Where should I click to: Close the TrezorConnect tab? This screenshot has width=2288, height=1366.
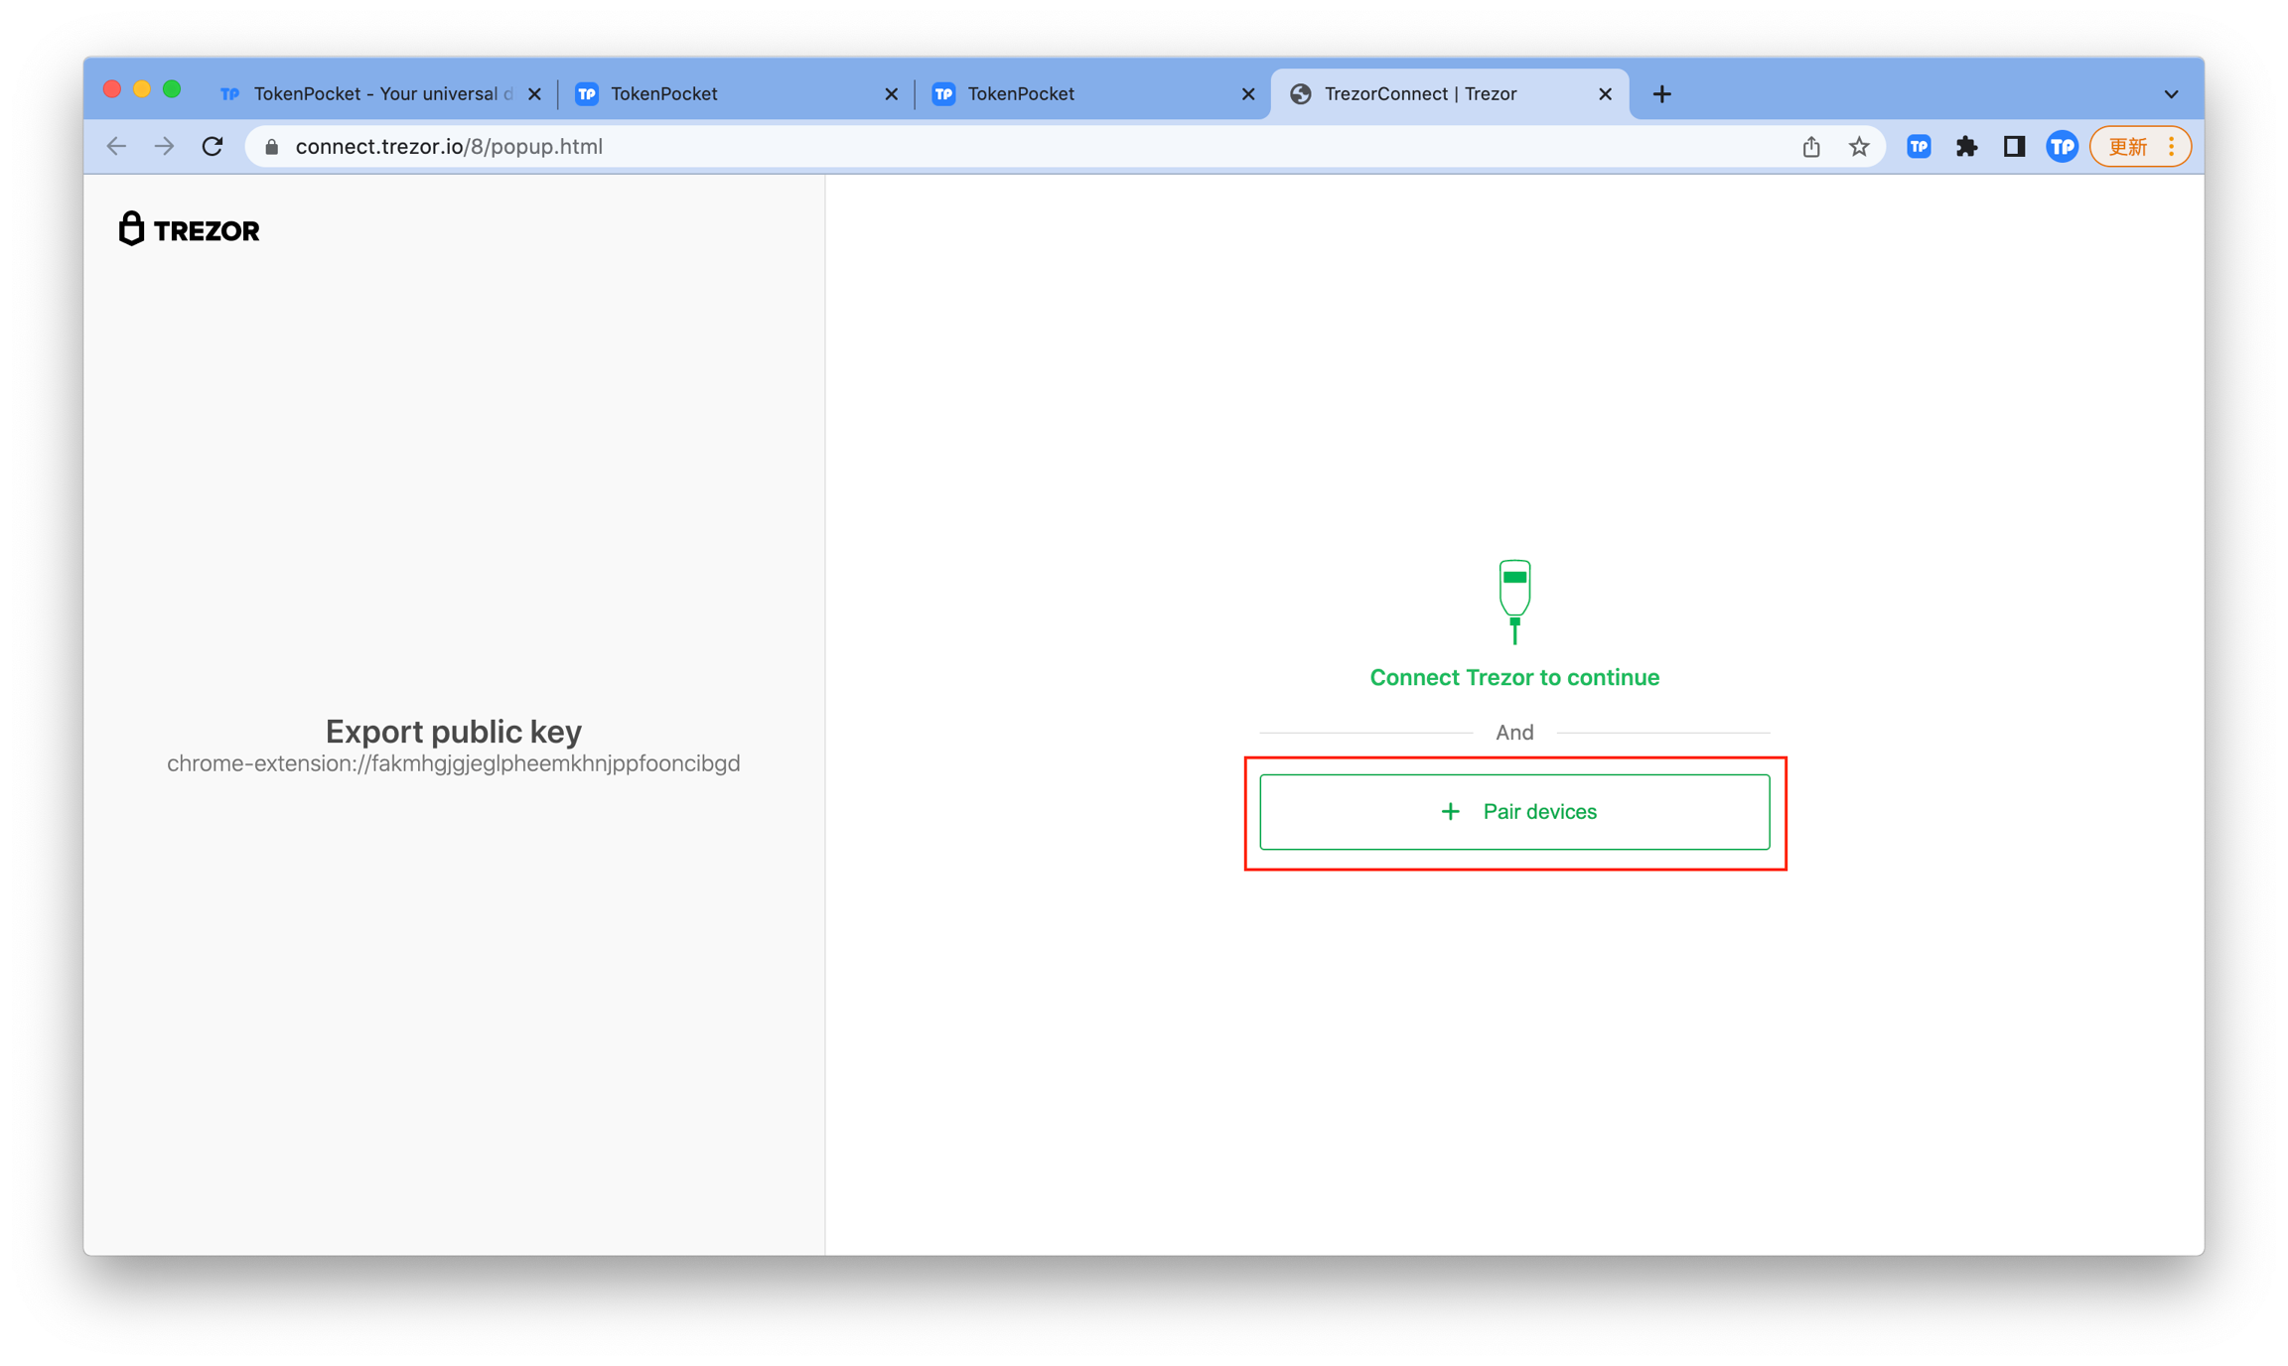1605,94
